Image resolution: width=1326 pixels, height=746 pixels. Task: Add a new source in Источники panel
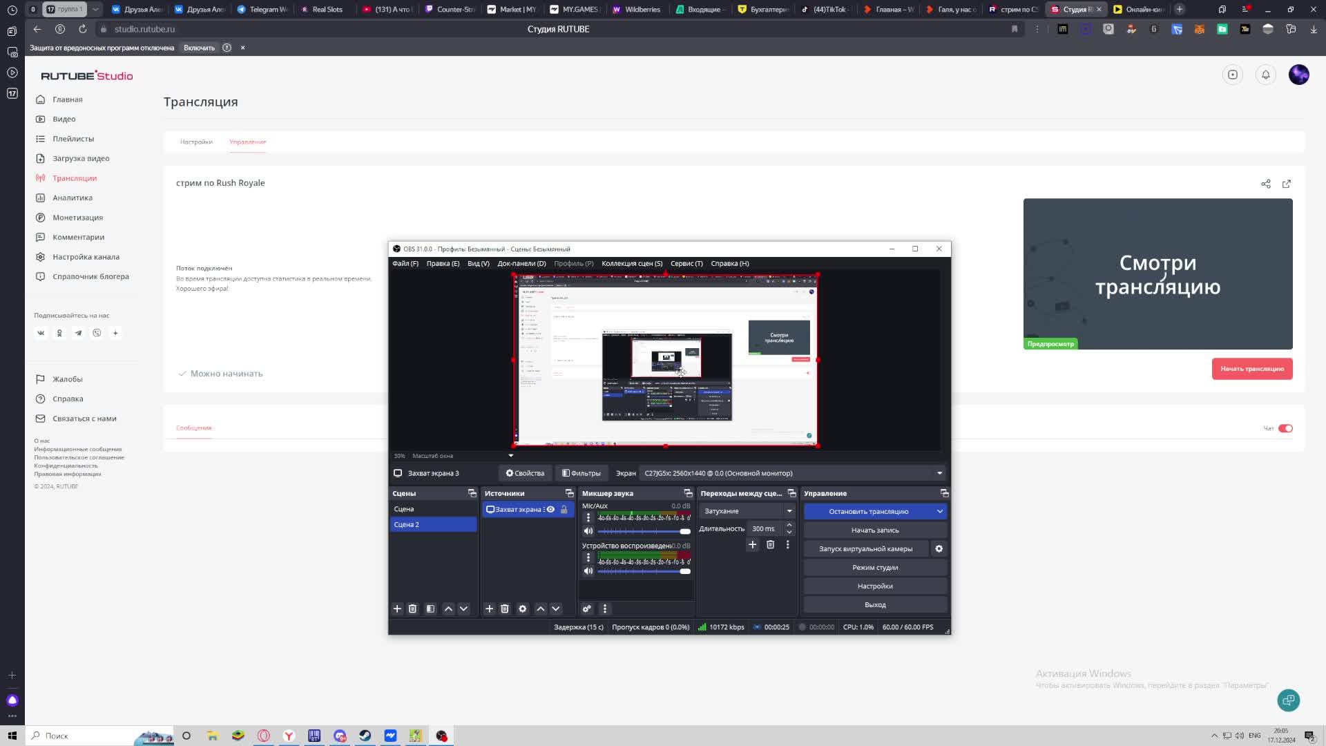pyautogui.click(x=489, y=609)
